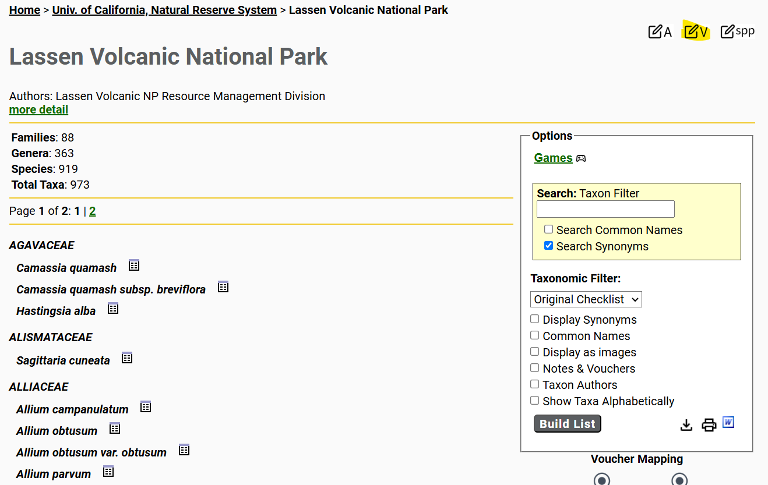Uncheck the Search Synonyms checkbox

(548, 246)
